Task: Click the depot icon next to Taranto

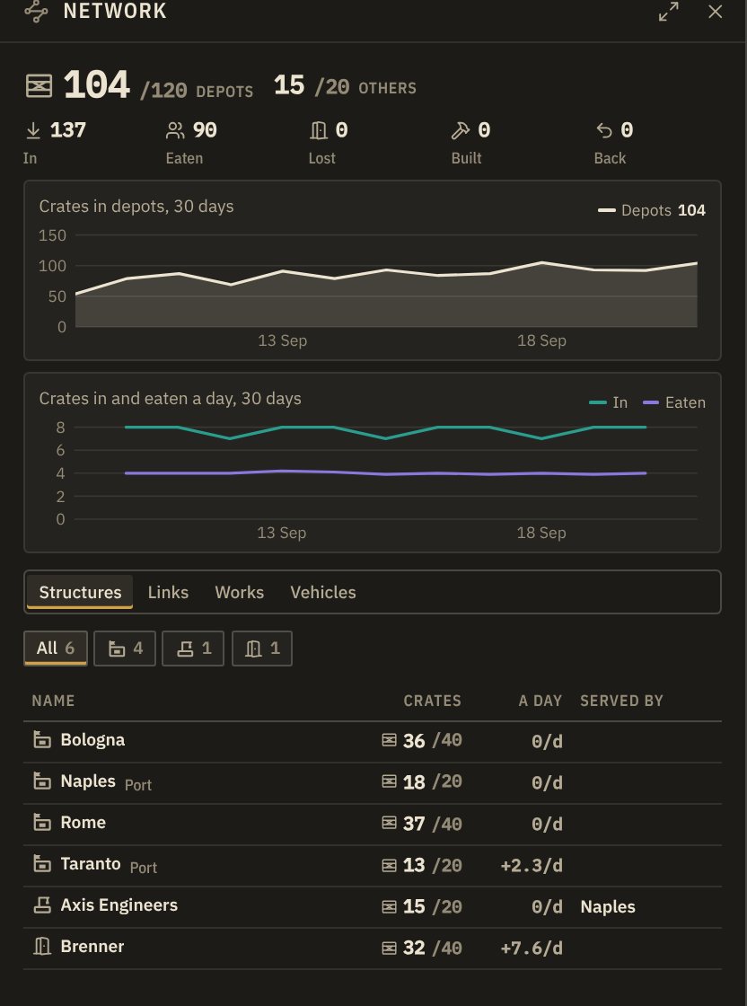Action: point(42,864)
